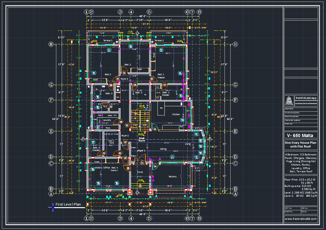326x230 pixels.
Task: Click the 'Terrace 1' label
Action: (x=108, y=40)
